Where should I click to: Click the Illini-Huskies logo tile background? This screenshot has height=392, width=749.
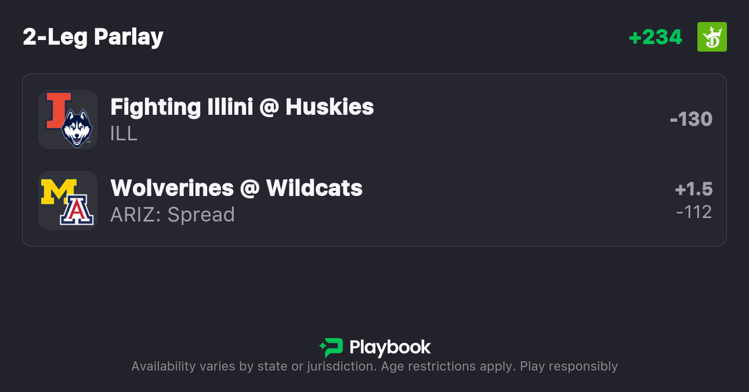click(x=45, y=141)
